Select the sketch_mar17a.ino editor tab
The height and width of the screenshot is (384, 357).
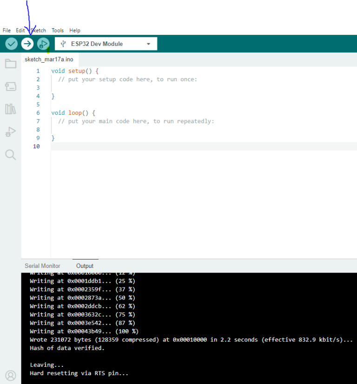49,59
